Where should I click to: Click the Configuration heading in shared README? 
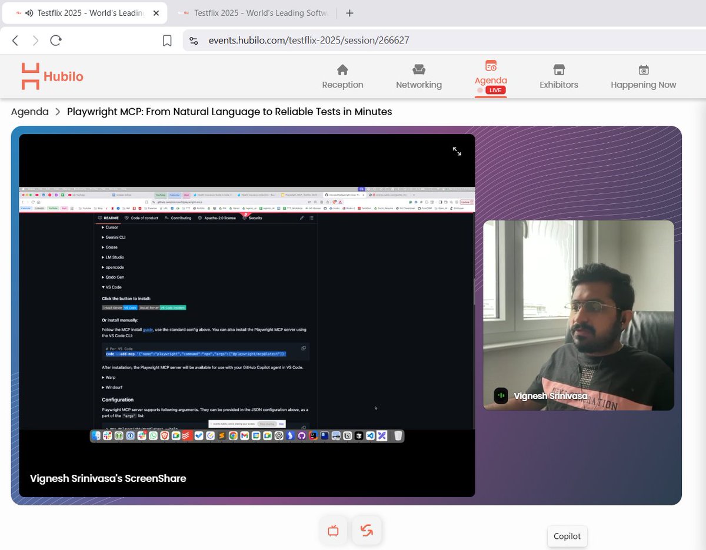118,400
